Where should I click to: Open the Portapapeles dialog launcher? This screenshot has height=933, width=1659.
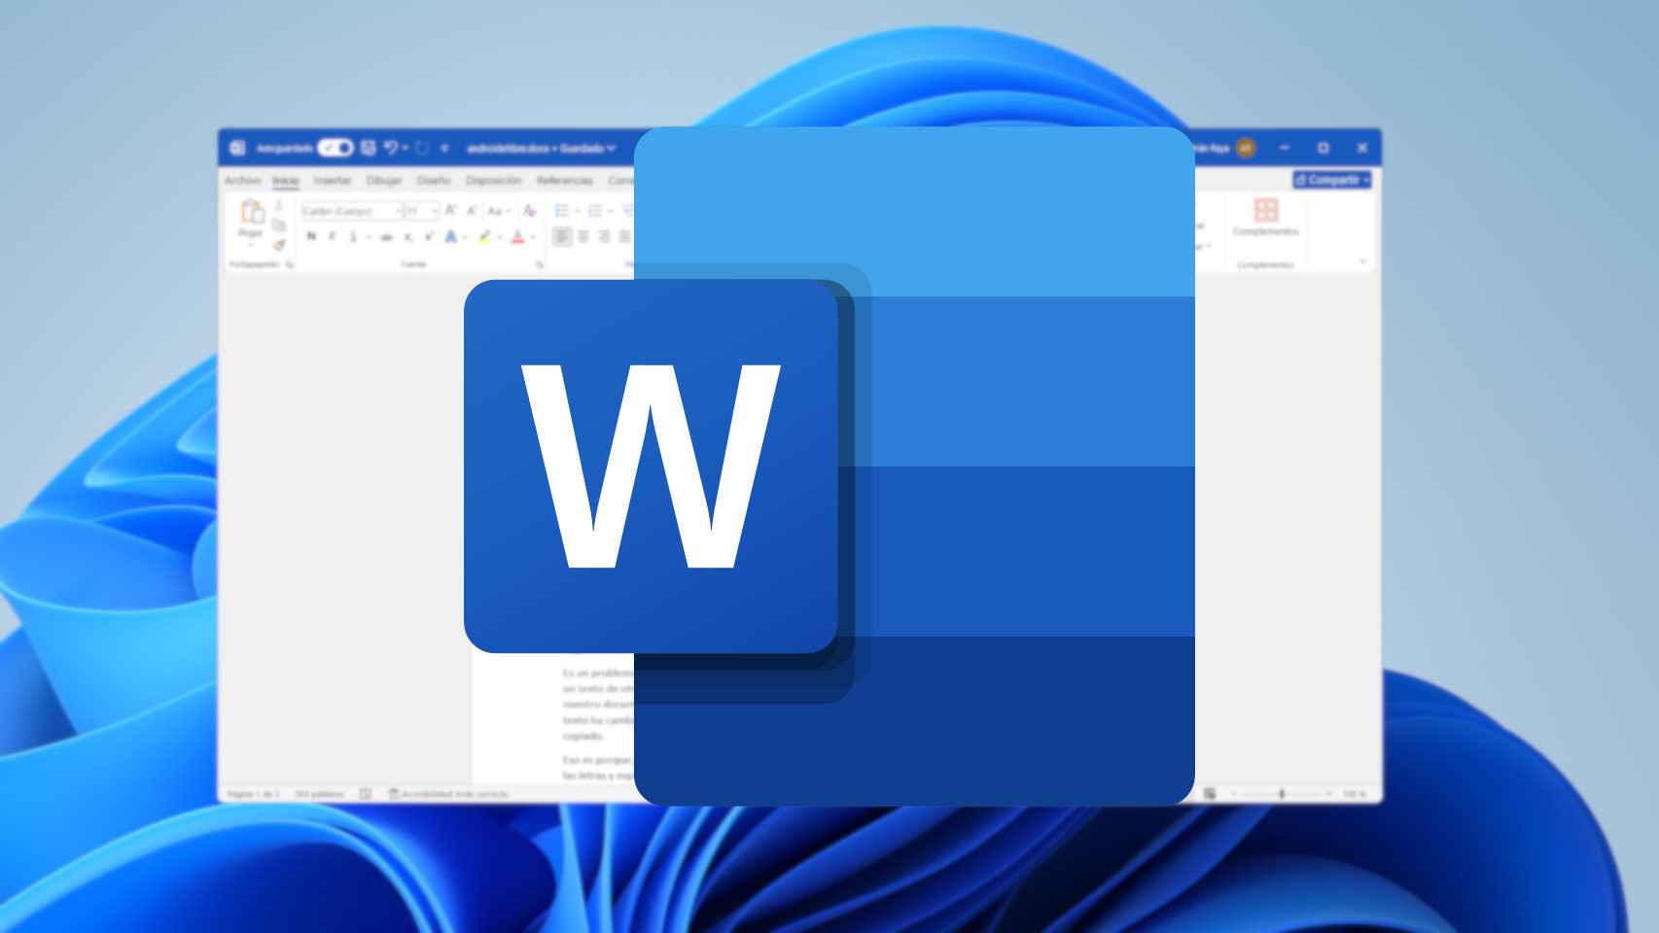(x=290, y=264)
